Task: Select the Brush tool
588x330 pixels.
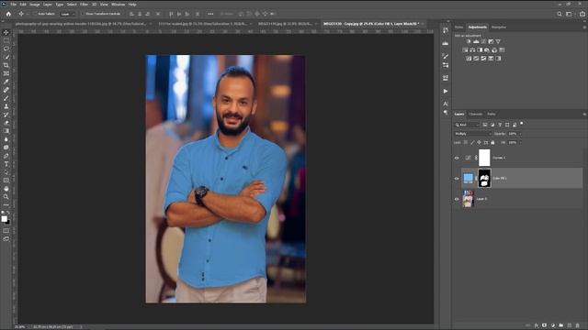Action: [x=6, y=98]
